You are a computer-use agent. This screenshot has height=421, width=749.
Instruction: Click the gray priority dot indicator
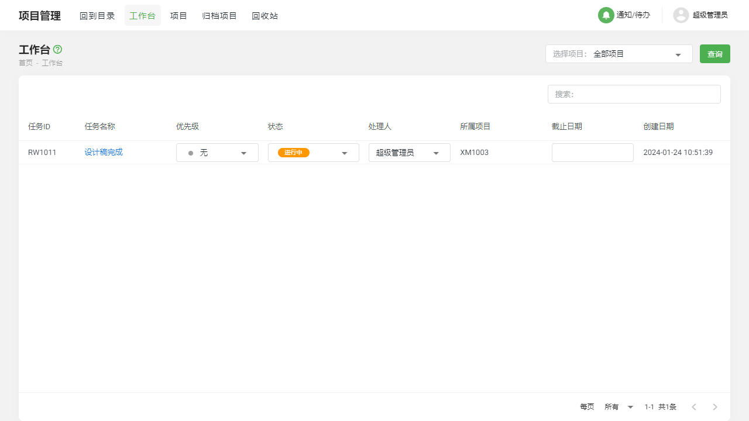(x=191, y=153)
